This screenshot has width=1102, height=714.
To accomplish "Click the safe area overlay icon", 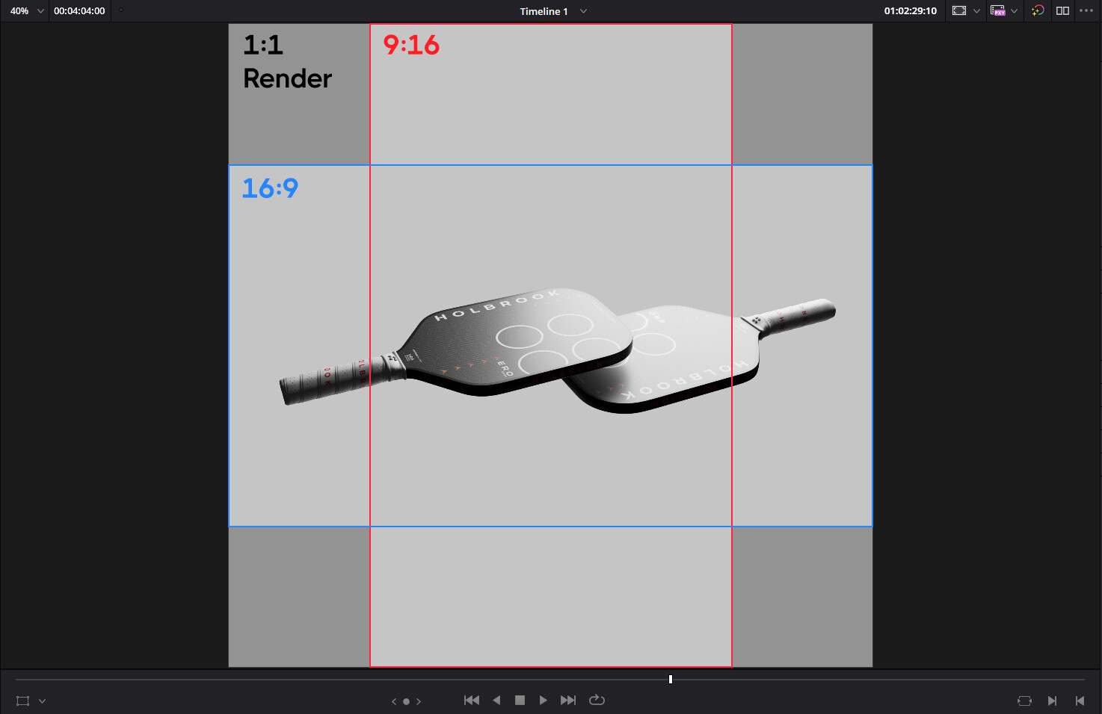I will point(959,11).
